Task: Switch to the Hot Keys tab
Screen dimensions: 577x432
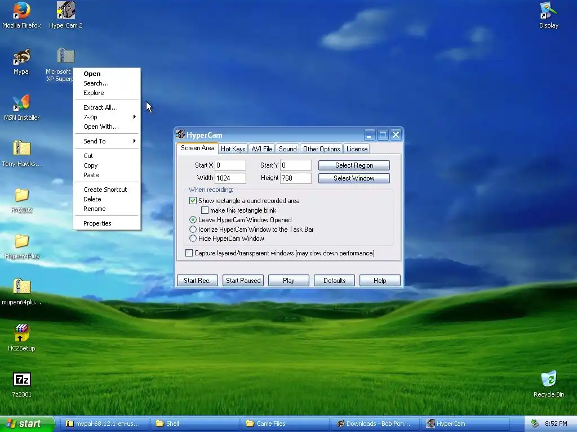Action: pos(233,148)
